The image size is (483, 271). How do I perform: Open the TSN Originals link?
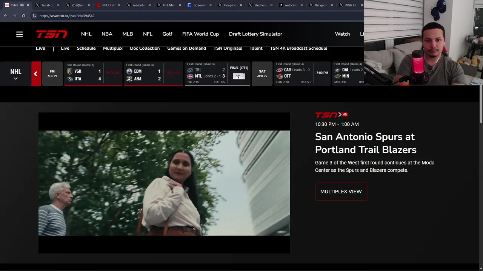pos(228,48)
